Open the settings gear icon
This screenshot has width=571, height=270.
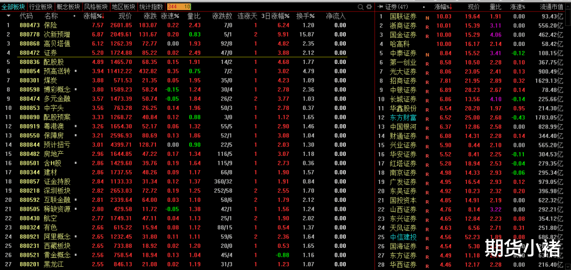point(369,7)
